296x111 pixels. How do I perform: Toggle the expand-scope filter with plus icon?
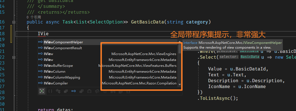42,91
